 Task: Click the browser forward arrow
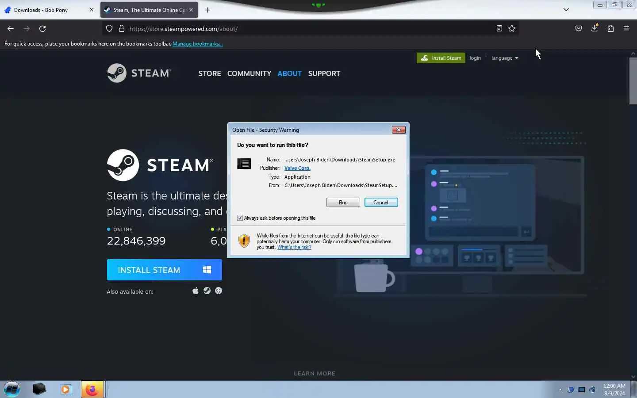[x=27, y=29]
